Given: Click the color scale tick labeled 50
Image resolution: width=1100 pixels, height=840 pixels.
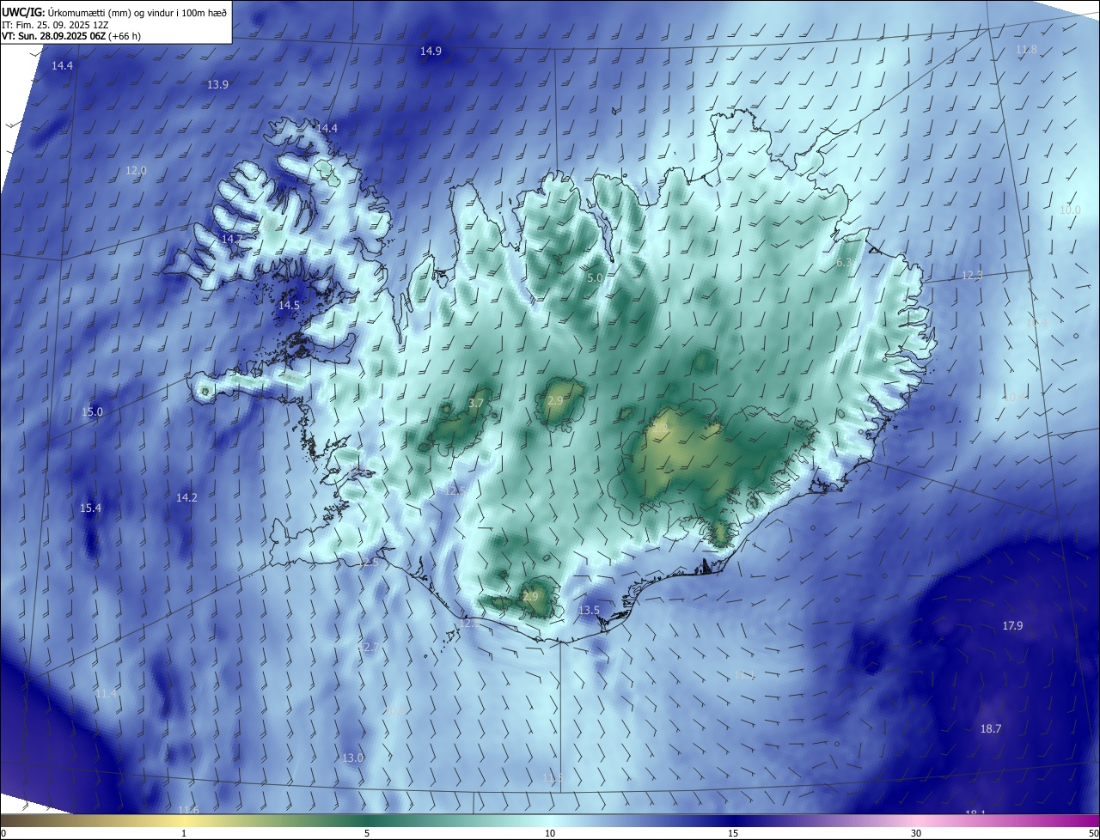Looking at the screenshot, I should [x=1093, y=832].
